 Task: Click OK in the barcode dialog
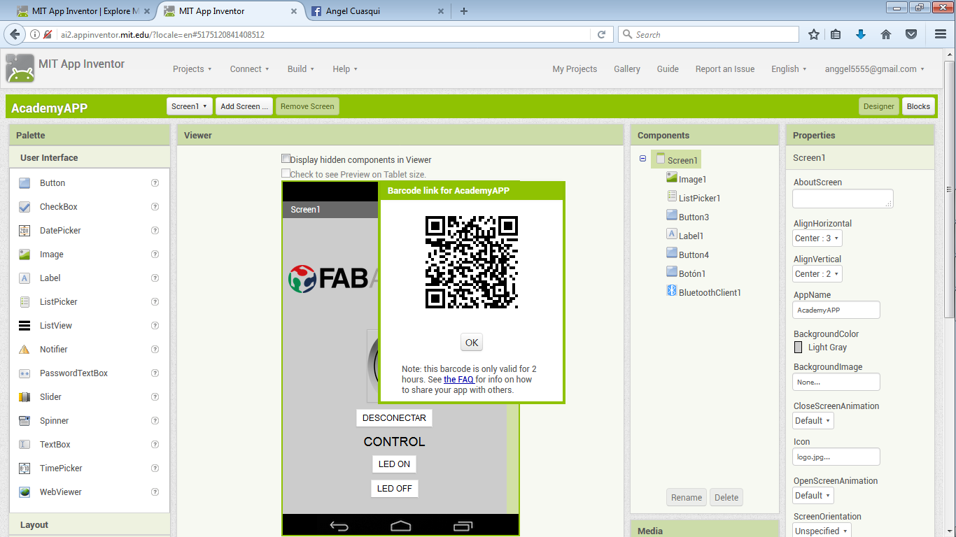pyautogui.click(x=472, y=343)
